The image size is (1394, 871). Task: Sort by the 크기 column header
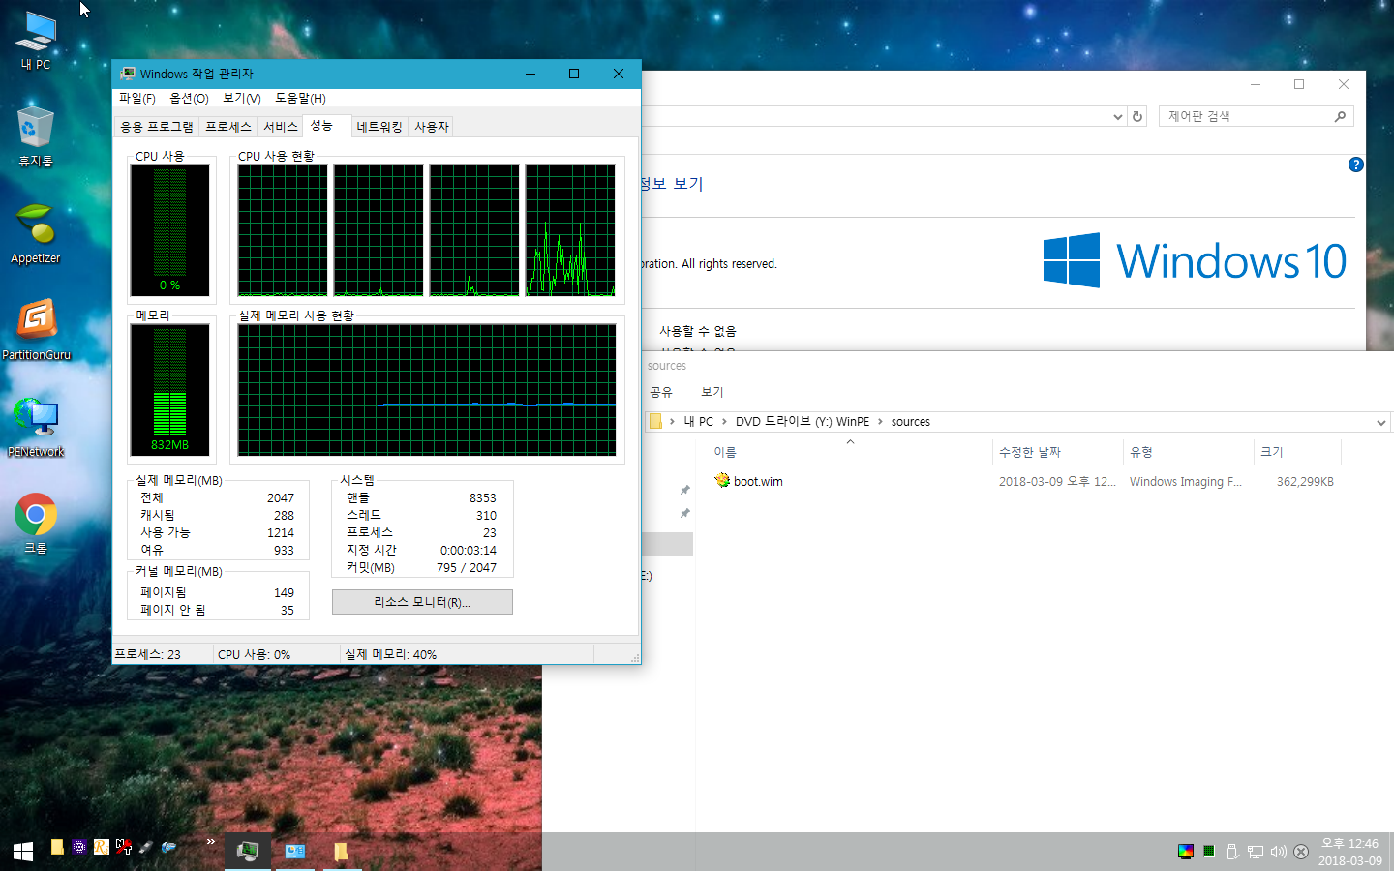pyautogui.click(x=1297, y=452)
